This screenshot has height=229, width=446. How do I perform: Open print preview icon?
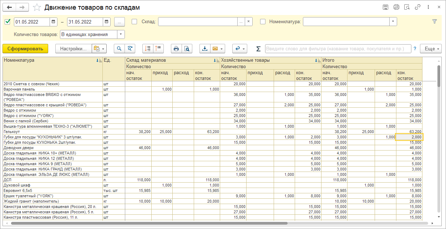click(186, 49)
